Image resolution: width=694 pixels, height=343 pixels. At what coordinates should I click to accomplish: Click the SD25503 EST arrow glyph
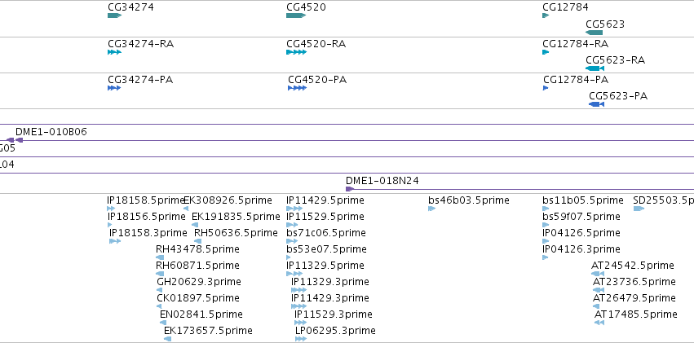639,209
